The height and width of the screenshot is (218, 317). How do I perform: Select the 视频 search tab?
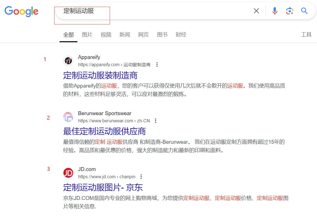pos(106,34)
